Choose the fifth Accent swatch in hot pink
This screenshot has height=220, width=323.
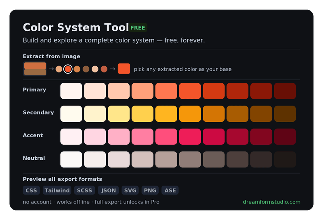(166, 137)
